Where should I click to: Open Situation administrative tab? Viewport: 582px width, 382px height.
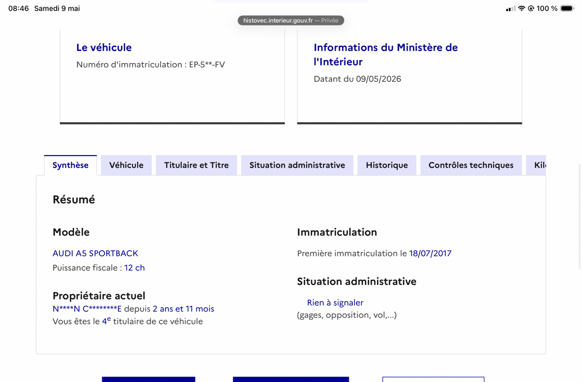coord(297,165)
